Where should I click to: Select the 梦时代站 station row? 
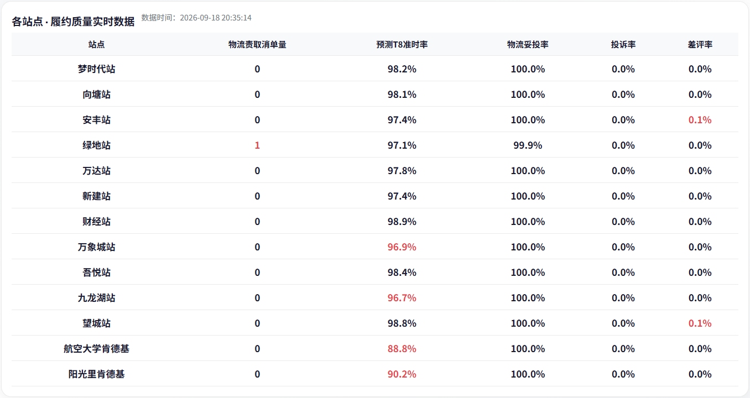tap(375, 69)
